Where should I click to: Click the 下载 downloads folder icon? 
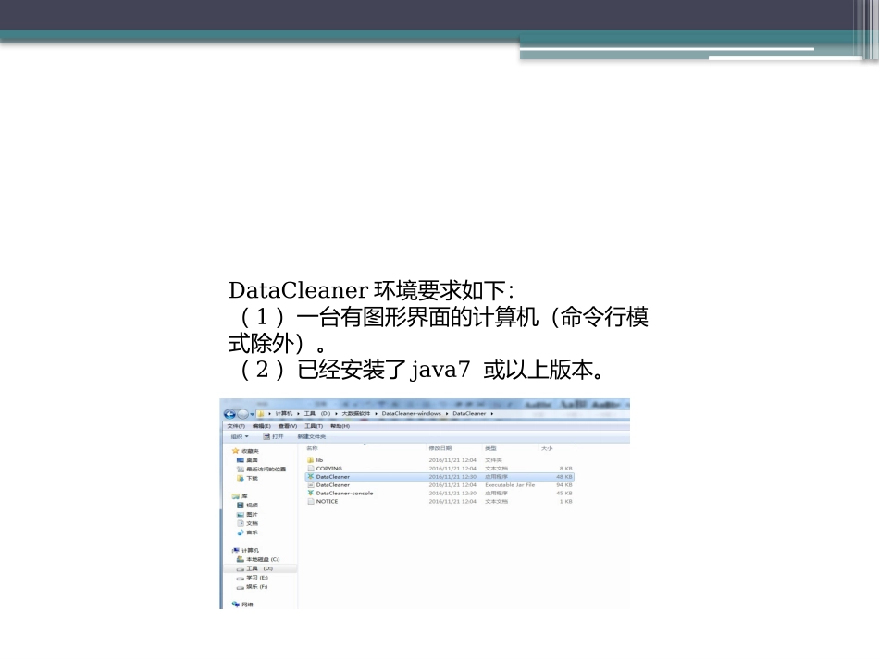241,478
